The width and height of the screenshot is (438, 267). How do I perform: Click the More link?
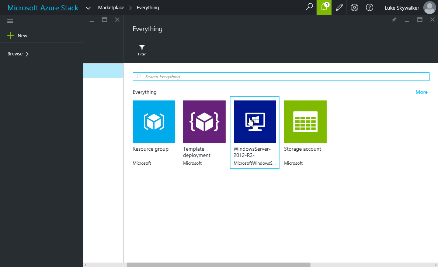pos(421,92)
